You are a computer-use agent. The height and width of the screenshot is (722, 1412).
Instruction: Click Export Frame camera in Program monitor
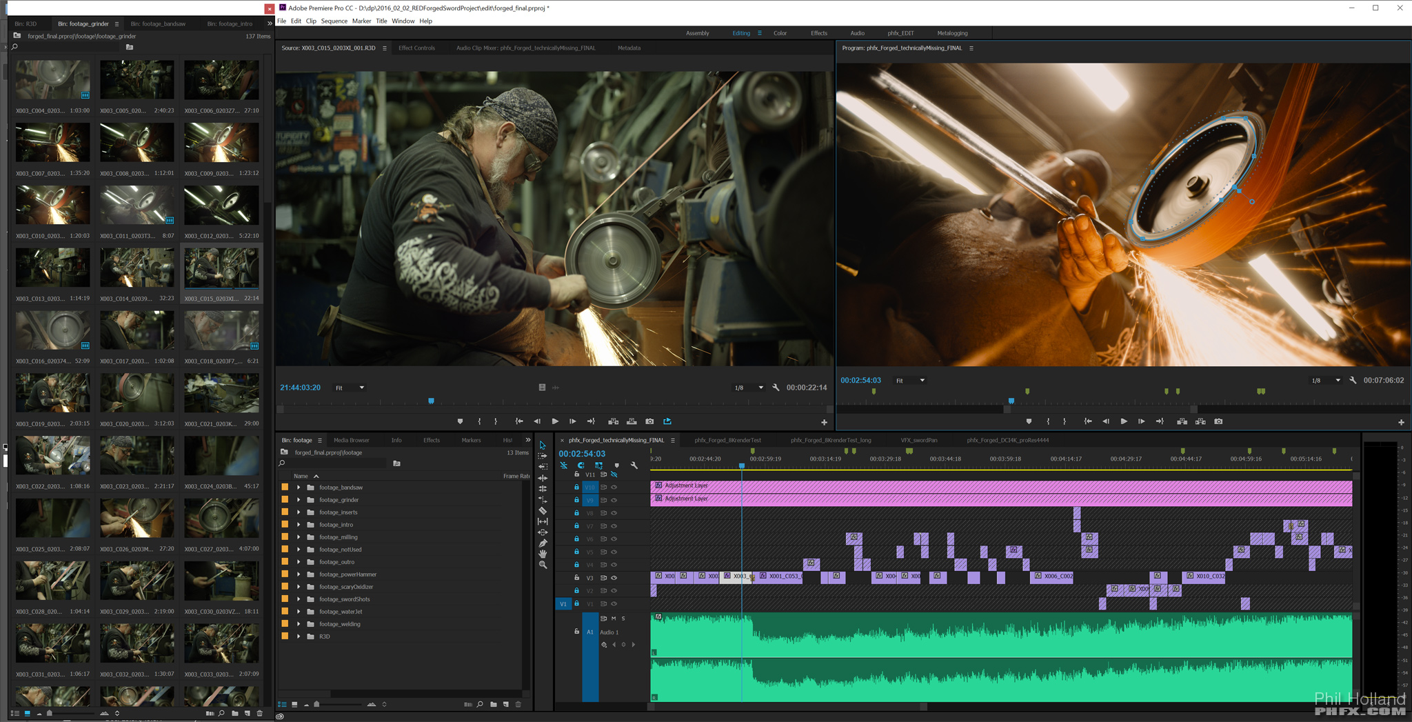[x=1218, y=421]
